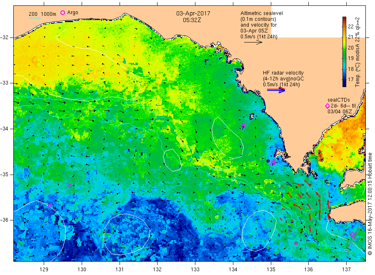Image resolution: width=375 pixels, height=275 pixels.
Task: Click the '136' longitude axis label
Action: [308, 270]
